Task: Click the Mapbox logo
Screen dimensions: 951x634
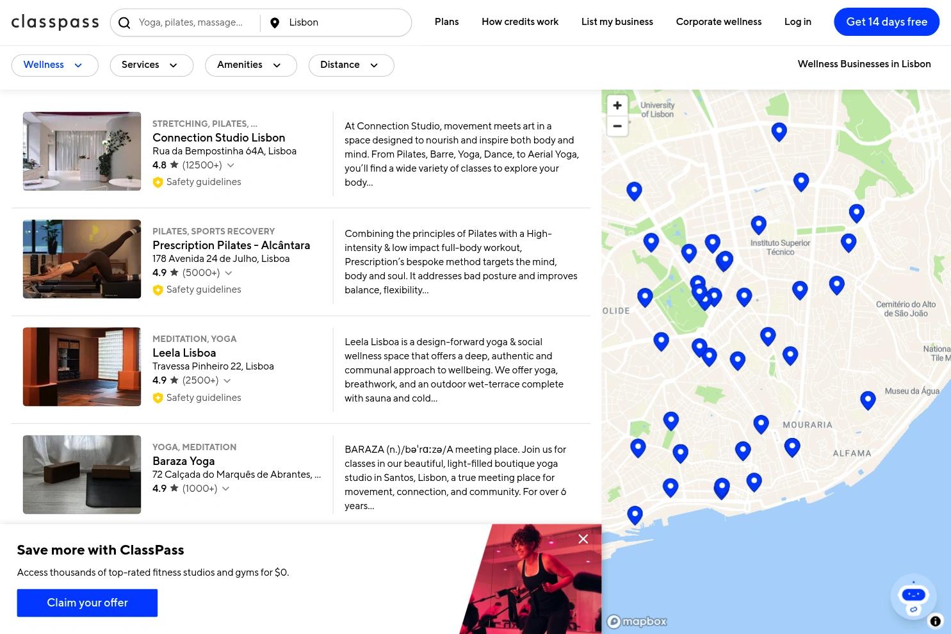Action: [637, 621]
